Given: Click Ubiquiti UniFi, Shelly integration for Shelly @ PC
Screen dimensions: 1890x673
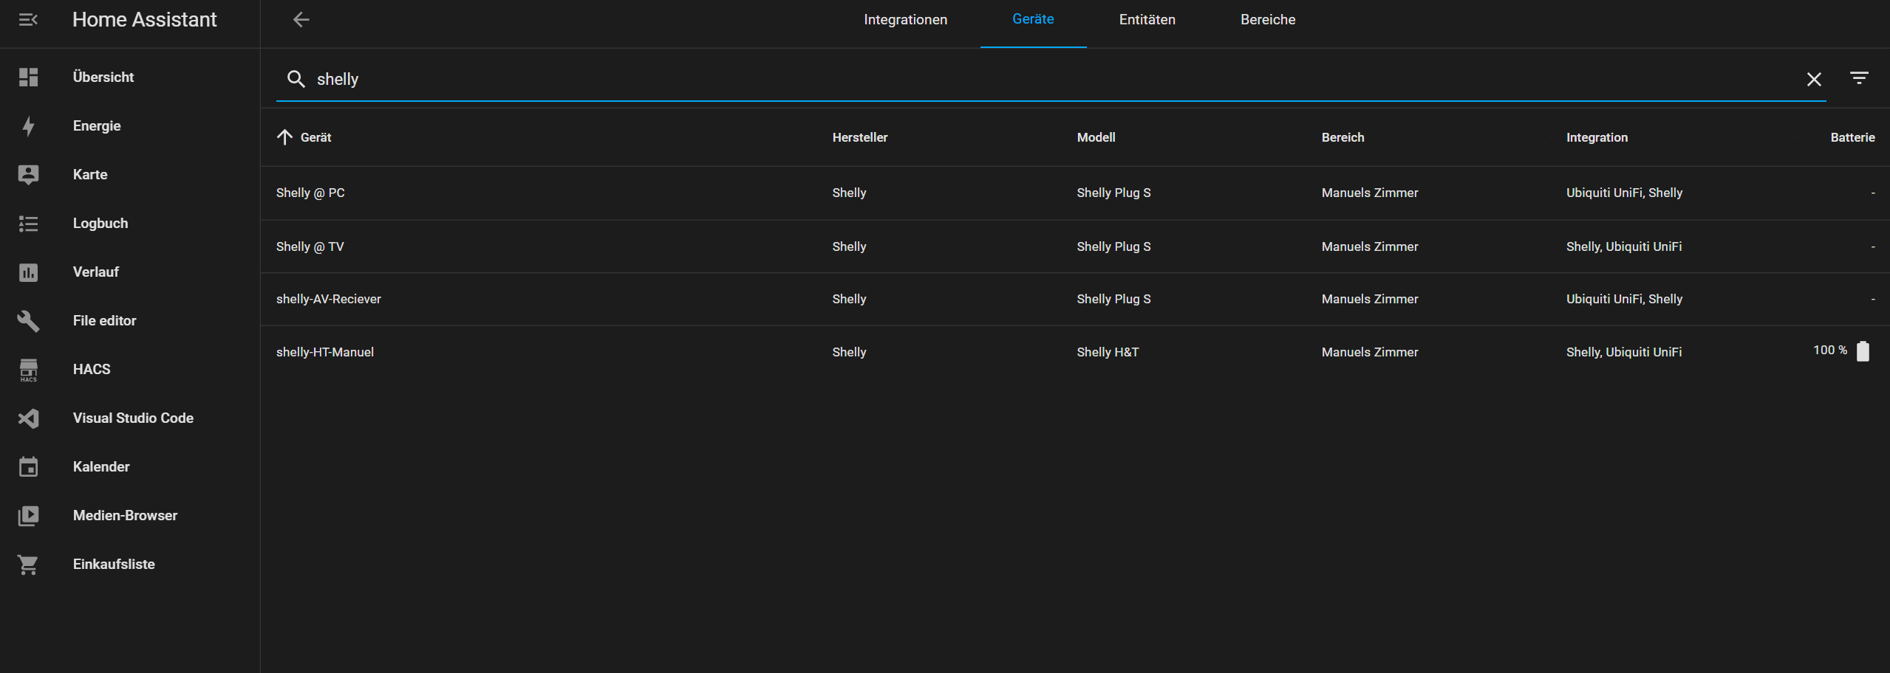Looking at the screenshot, I should pos(1624,193).
